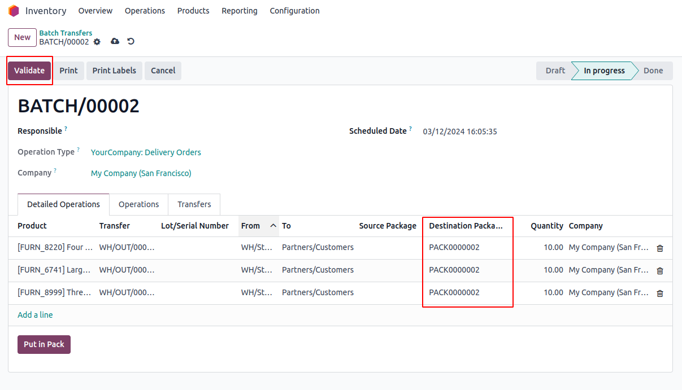This screenshot has height=390, width=682.
Task: Switch to the Transfers tab
Action: (x=194, y=204)
